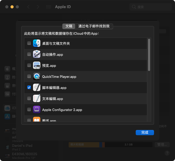Screen dimensions: 175x161
Task: Minimize window with the yellow button
Action: (12, 7)
